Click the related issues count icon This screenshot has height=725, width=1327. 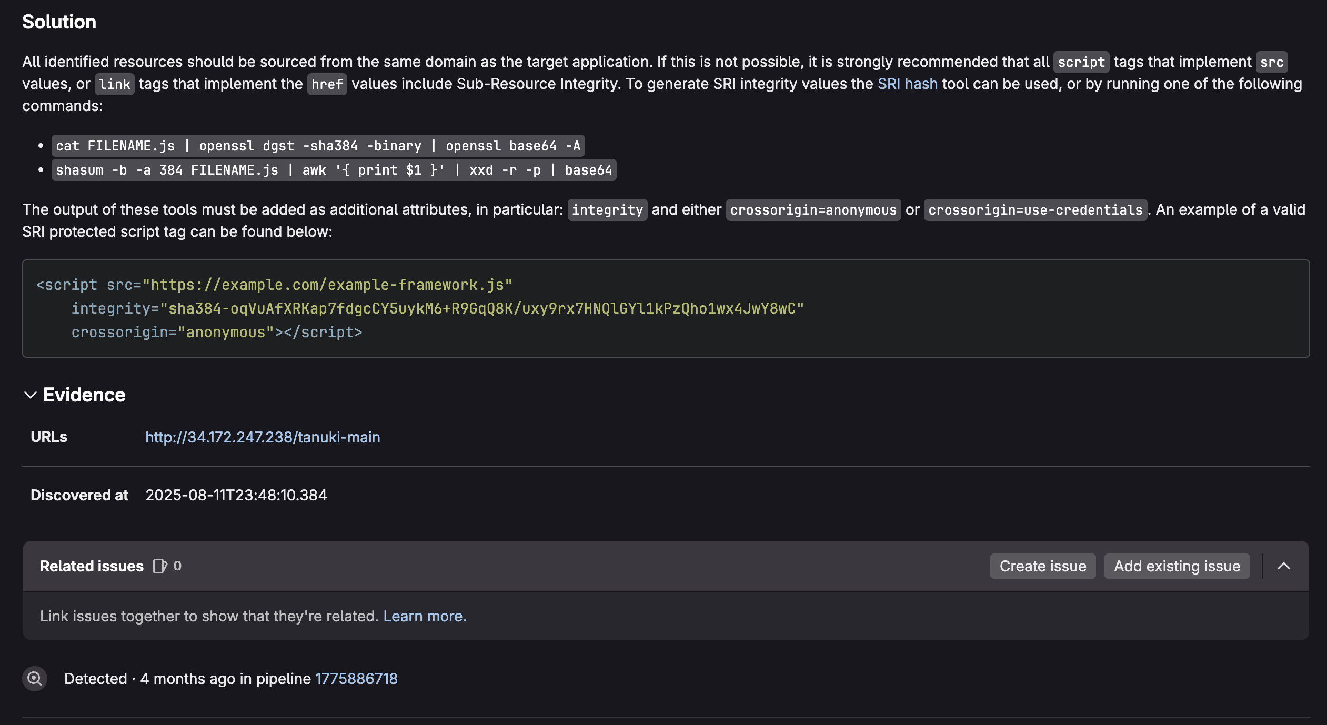160,566
